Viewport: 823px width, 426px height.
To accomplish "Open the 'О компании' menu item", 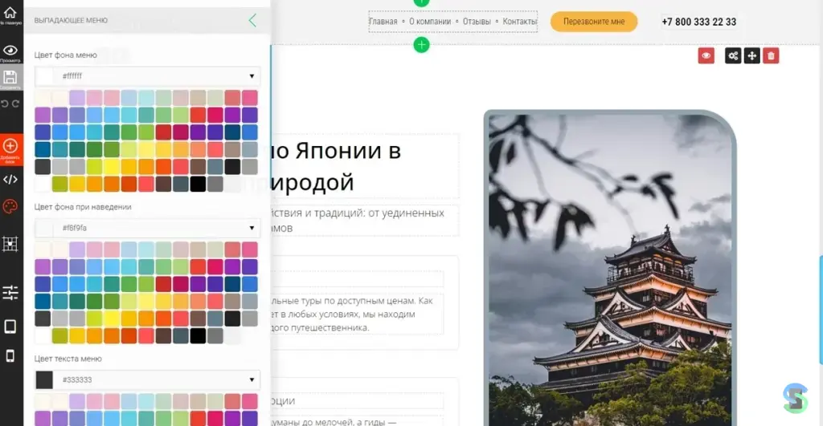I will coord(430,22).
